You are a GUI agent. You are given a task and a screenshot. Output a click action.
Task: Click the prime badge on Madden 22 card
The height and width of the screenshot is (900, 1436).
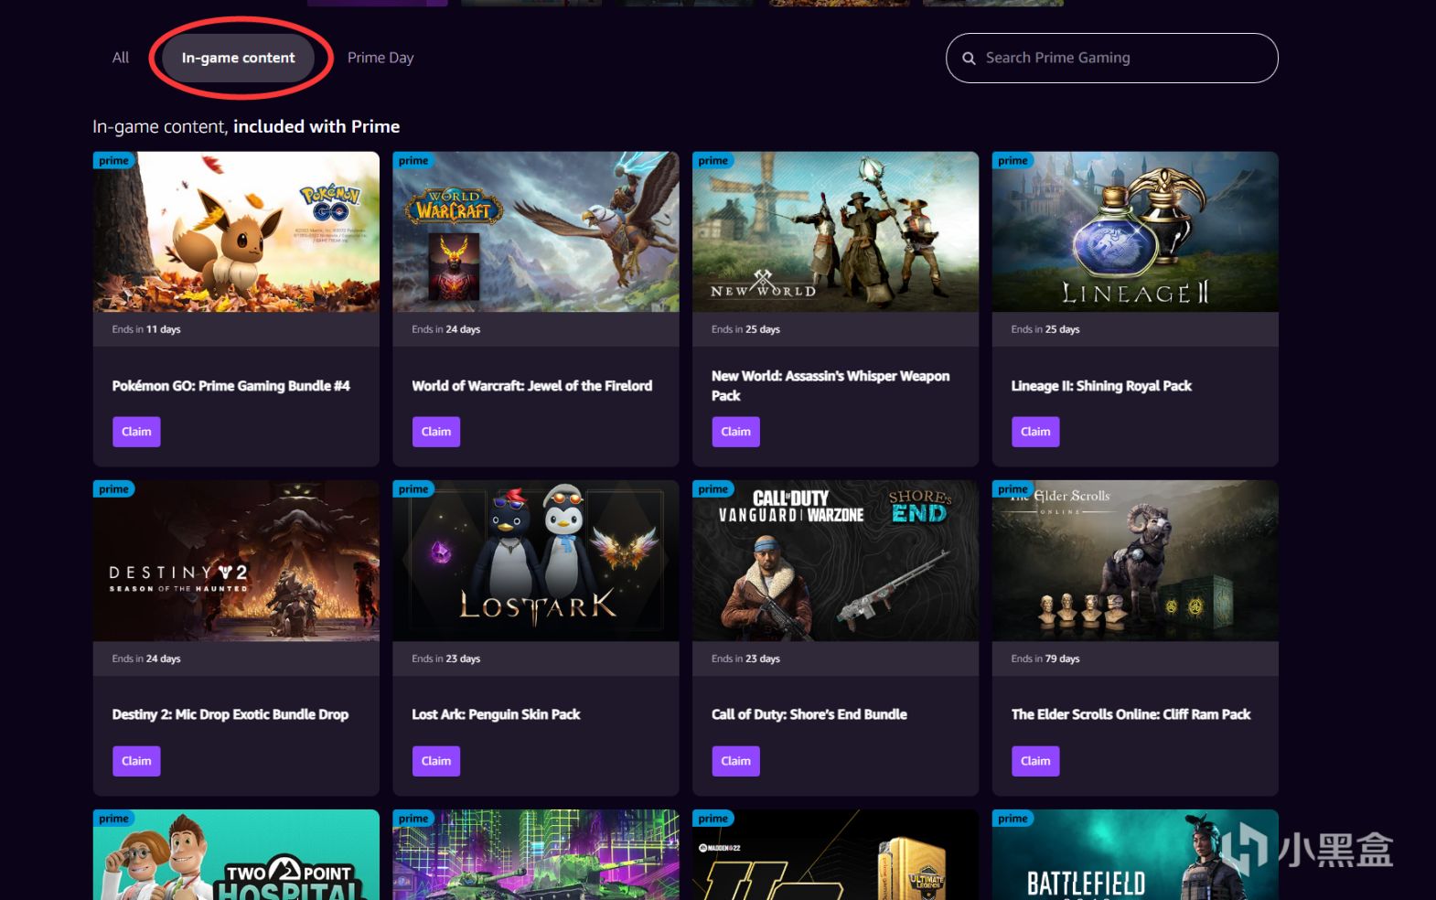pos(713,819)
